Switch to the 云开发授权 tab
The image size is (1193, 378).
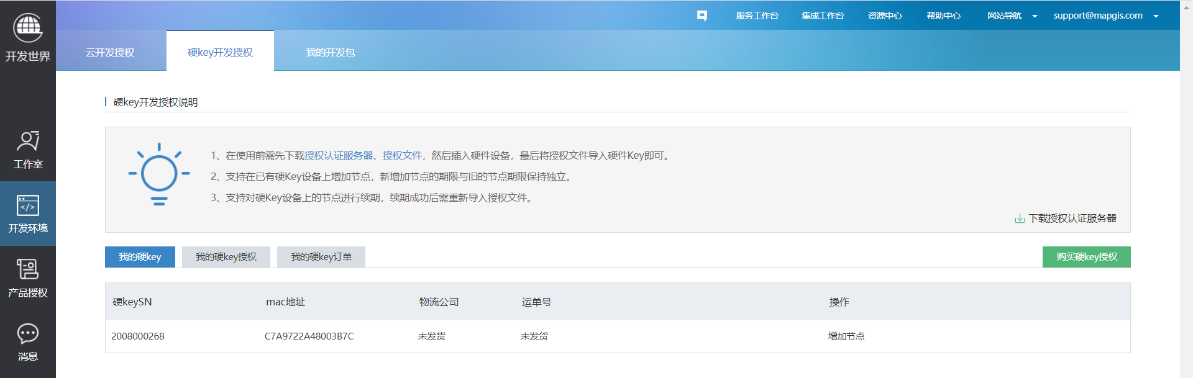(110, 52)
